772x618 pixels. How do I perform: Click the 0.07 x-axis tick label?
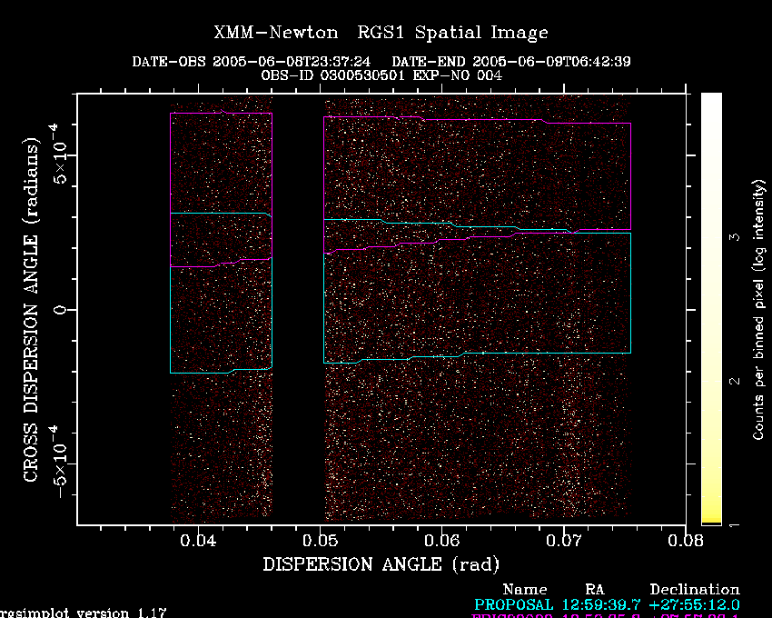[564, 541]
